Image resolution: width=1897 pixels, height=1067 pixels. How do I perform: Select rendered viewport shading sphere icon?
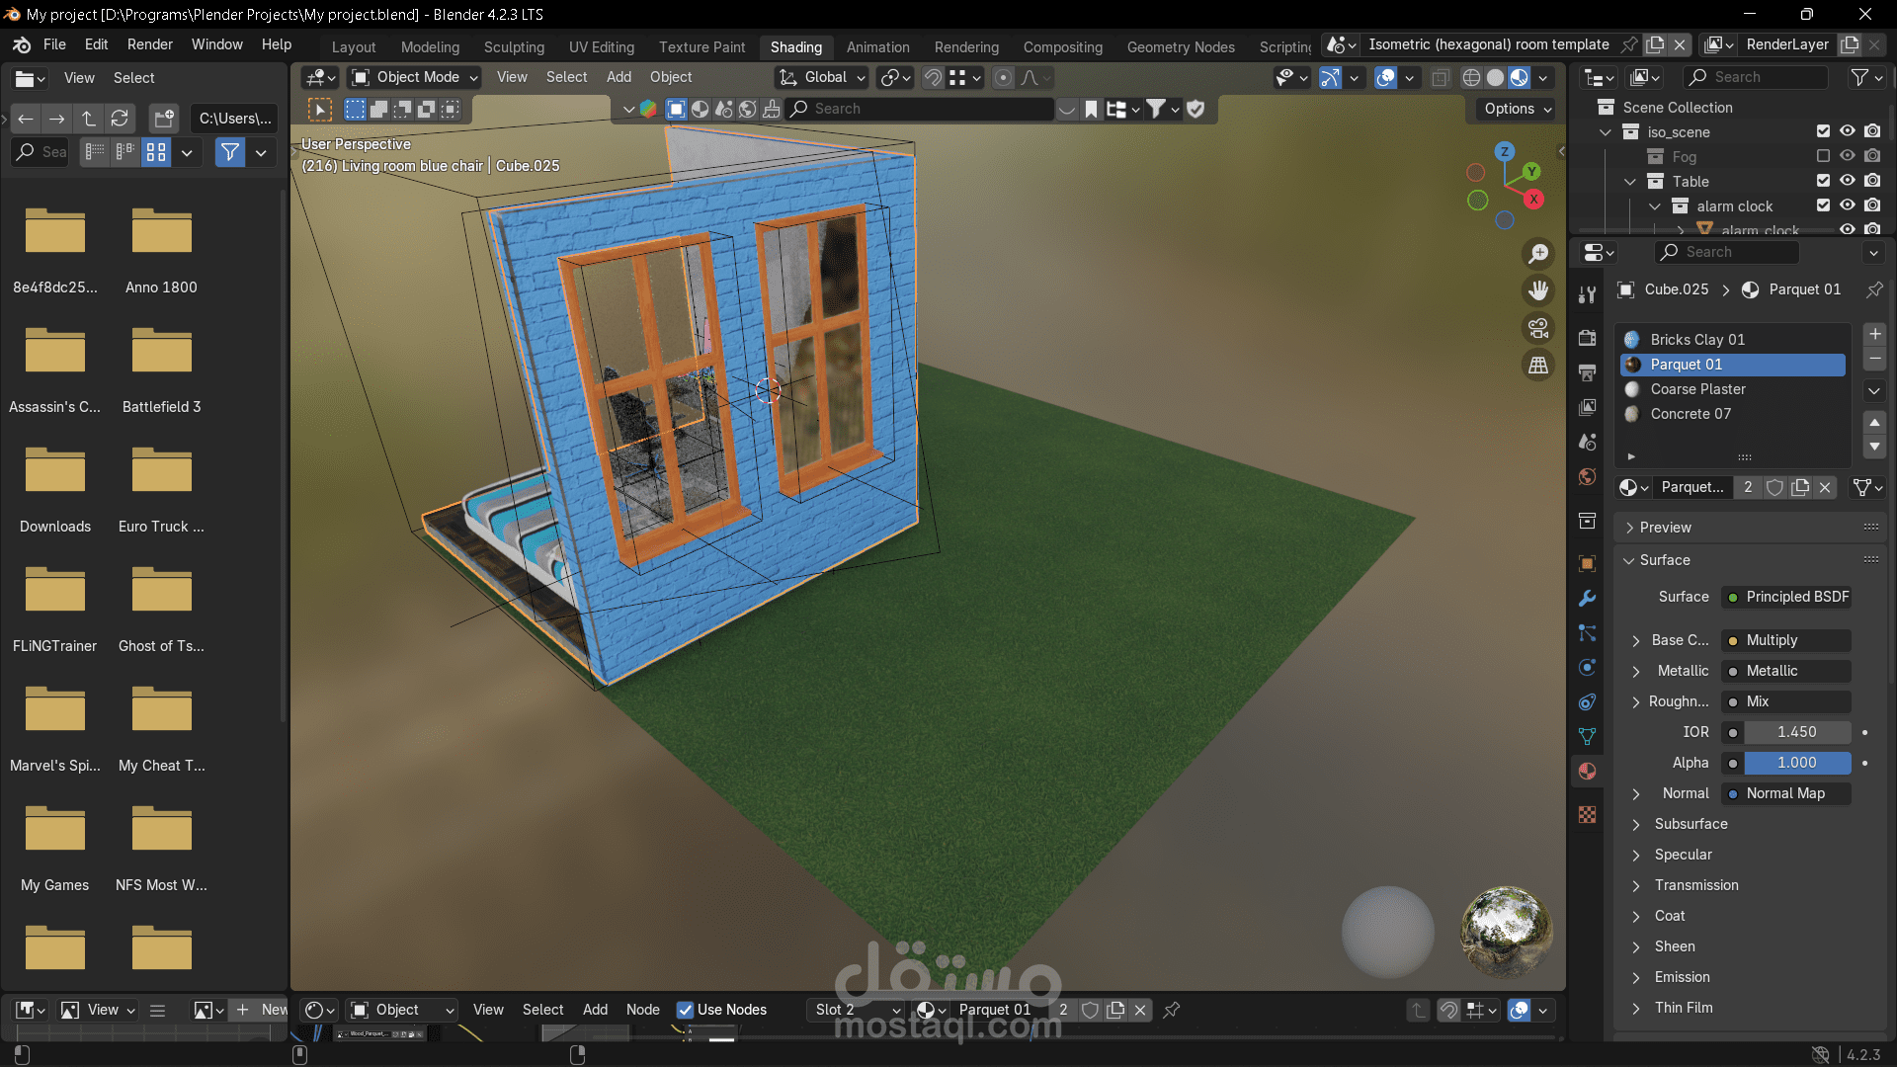tap(1520, 77)
